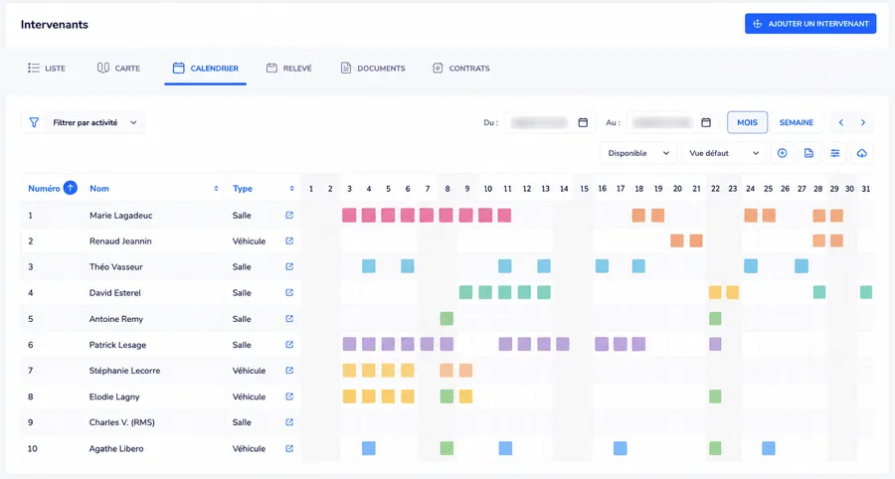895x479 pixels.
Task: Sort by the Numéro column header
Action: click(44, 188)
